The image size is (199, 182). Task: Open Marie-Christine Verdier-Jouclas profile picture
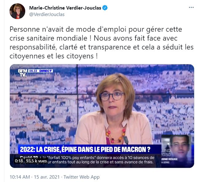17,11
